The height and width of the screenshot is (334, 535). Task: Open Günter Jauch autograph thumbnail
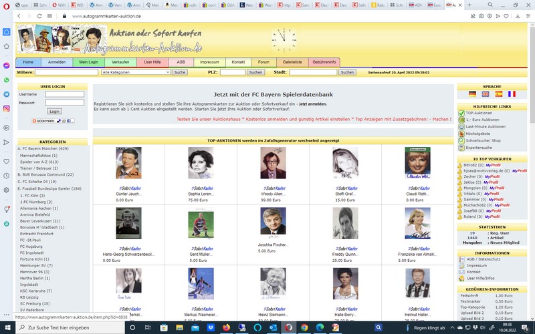(128, 163)
